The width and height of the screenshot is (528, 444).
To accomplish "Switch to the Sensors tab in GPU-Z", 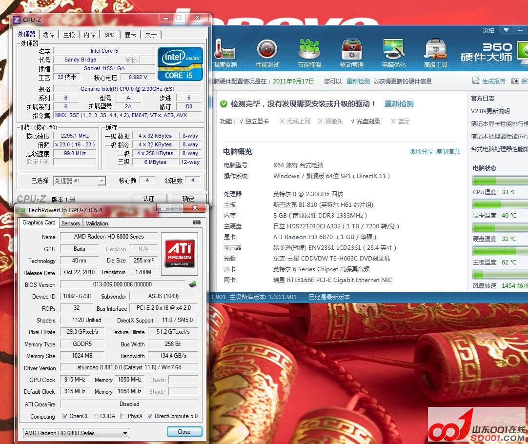I will (x=70, y=223).
